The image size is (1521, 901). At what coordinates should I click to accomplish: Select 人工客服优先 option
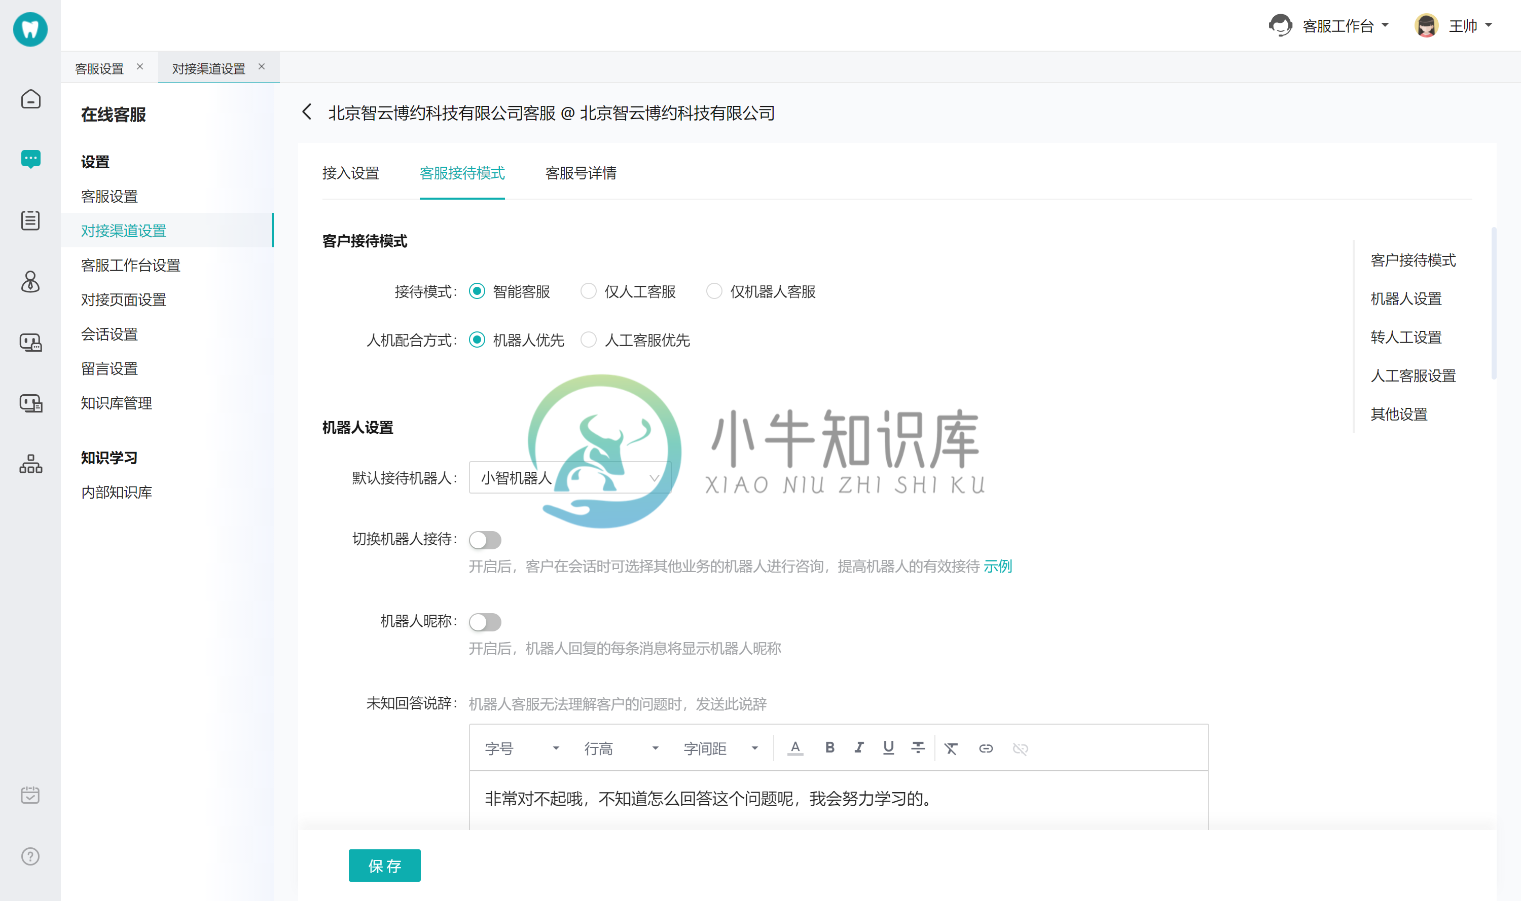pyautogui.click(x=588, y=340)
